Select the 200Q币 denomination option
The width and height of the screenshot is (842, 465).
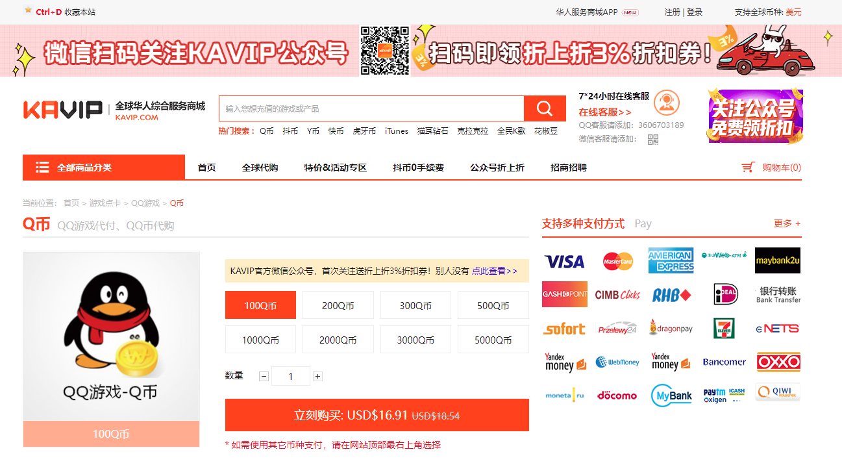click(338, 305)
